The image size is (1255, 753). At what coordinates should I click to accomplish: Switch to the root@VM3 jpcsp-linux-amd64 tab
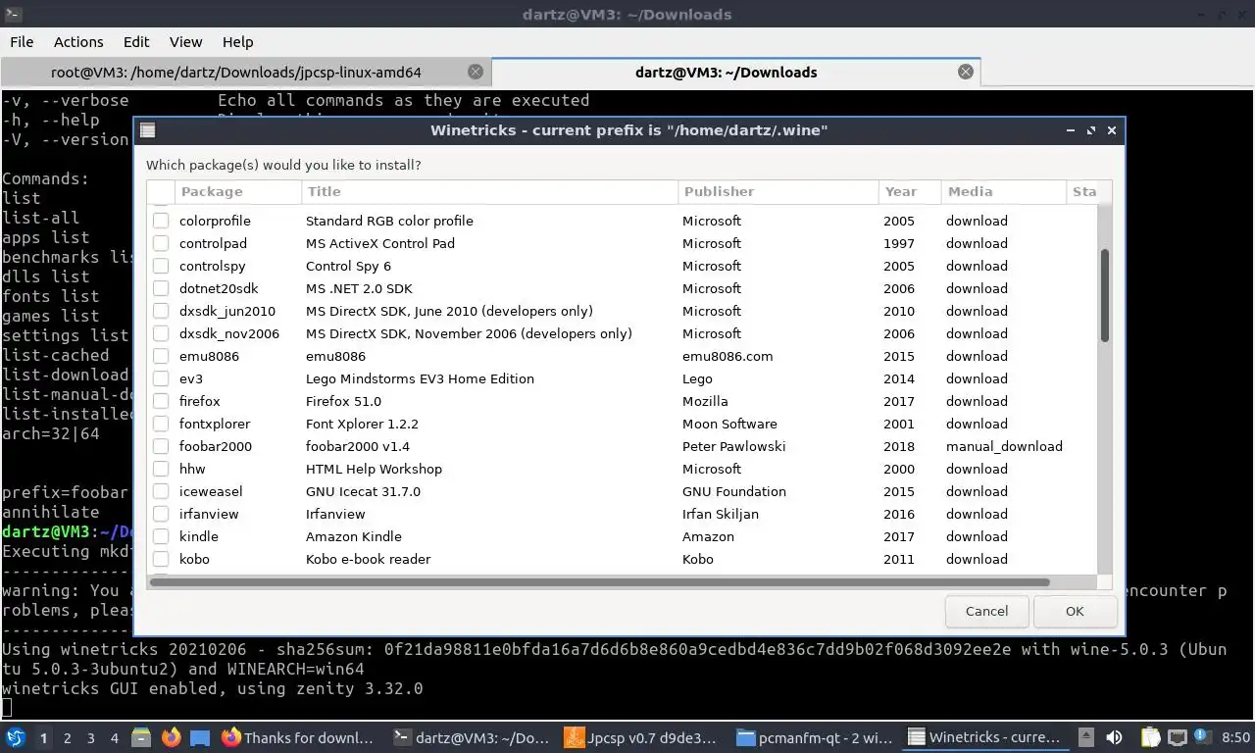click(245, 73)
